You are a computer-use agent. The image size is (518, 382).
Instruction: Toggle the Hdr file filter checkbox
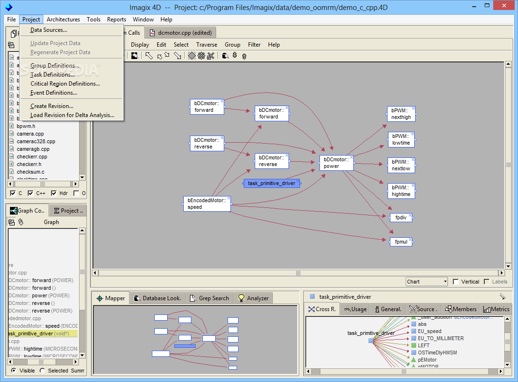point(53,193)
